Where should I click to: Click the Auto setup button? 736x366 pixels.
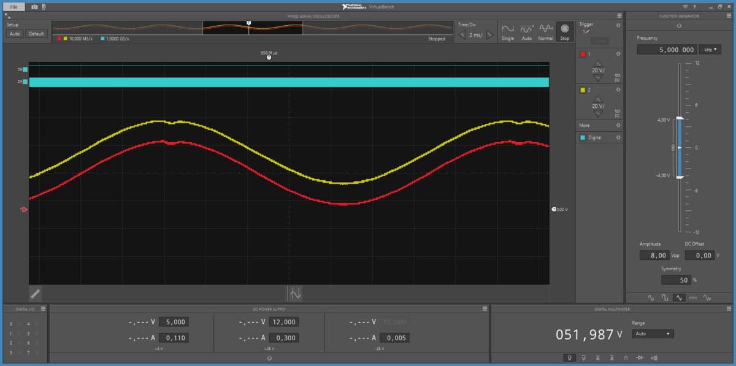coord(15,34)
